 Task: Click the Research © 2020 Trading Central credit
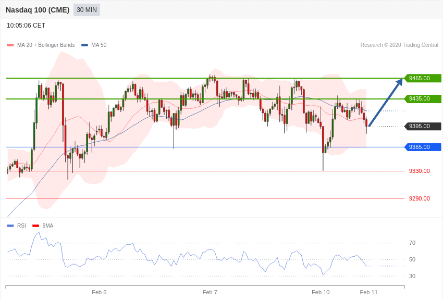399,45
